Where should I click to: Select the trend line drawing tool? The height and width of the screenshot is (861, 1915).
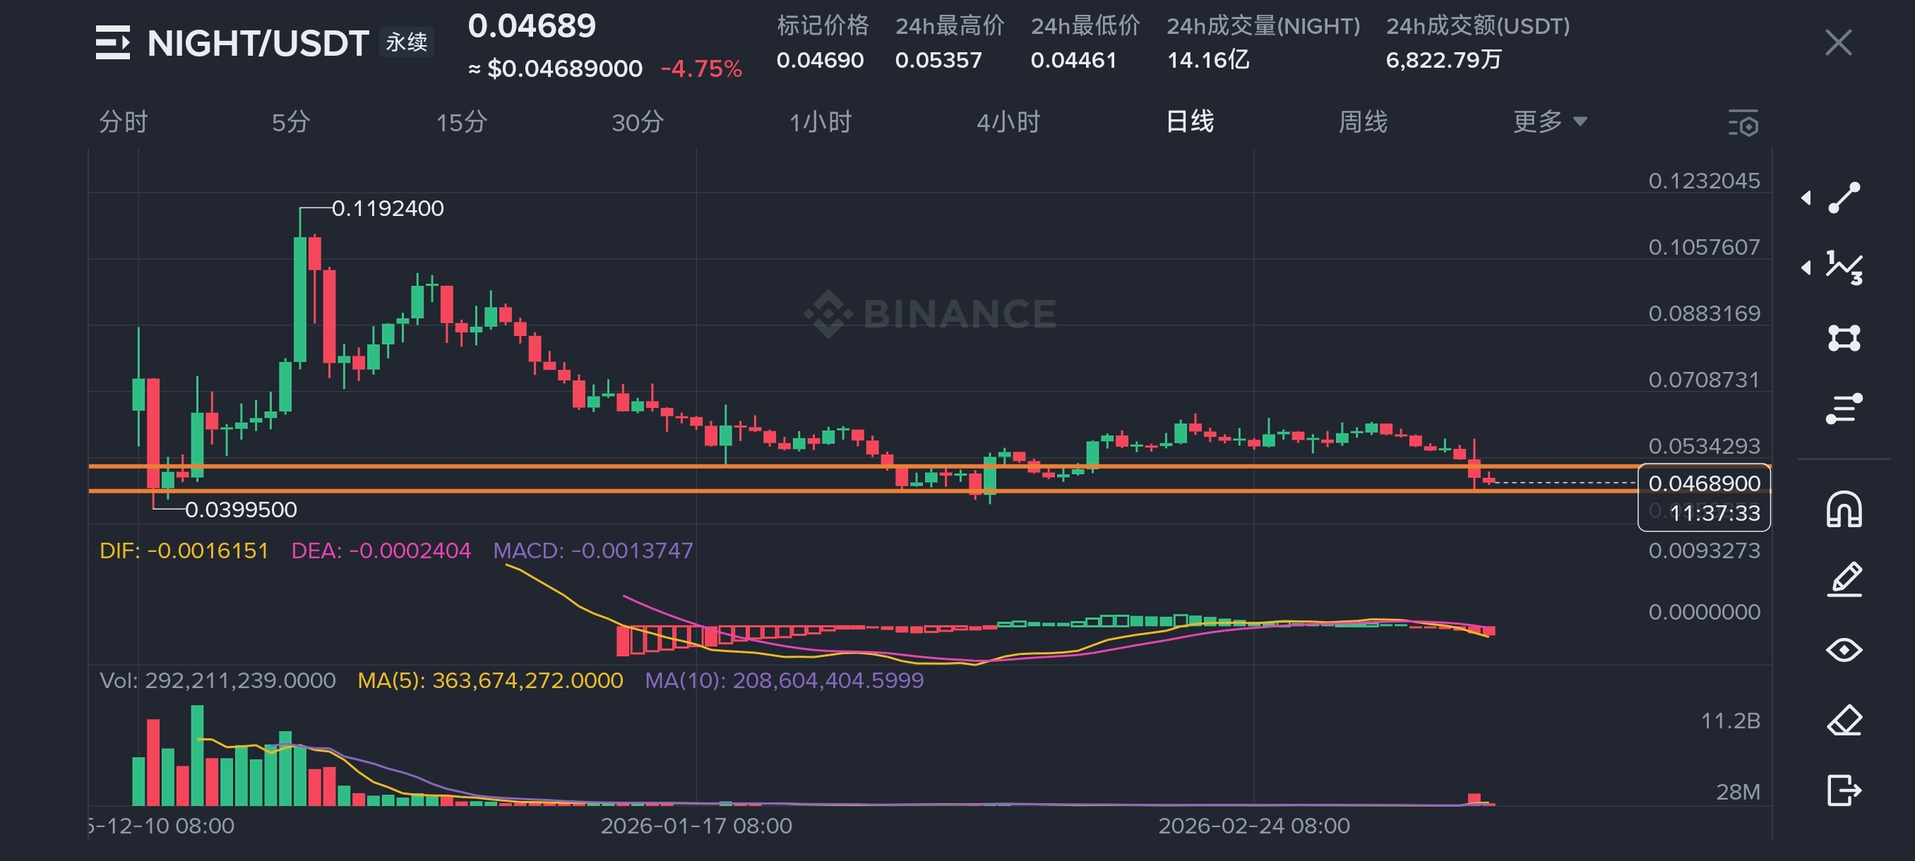coord(1844,198)
